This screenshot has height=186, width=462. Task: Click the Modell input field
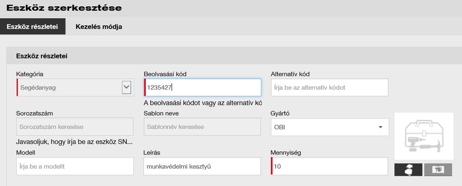[75, 166]
